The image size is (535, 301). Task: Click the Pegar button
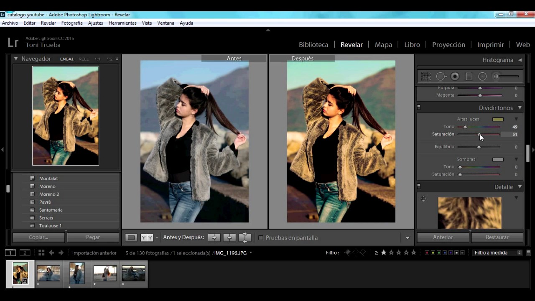click(x=93, y=237)
